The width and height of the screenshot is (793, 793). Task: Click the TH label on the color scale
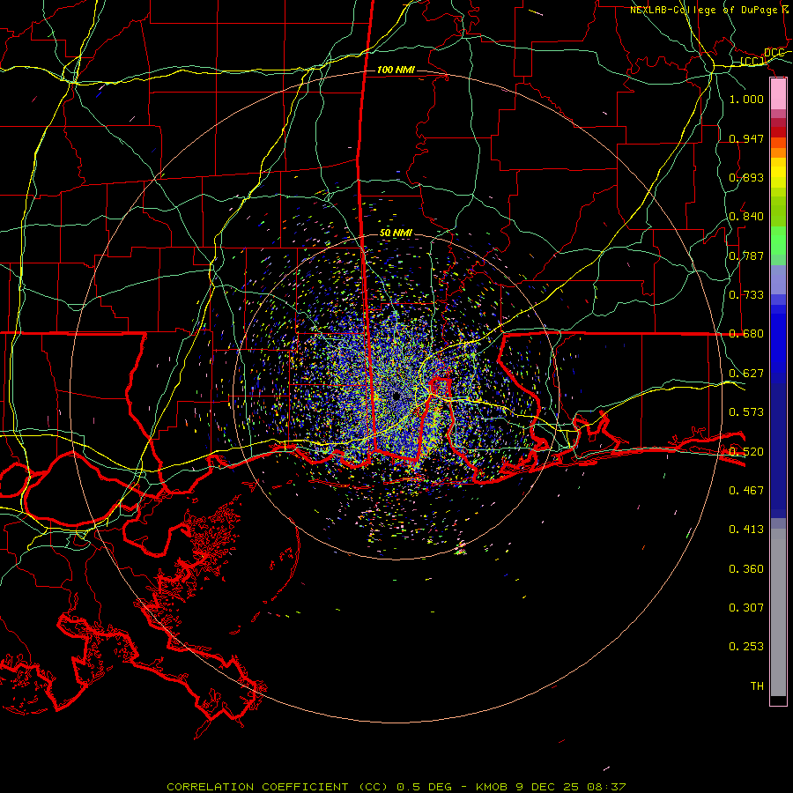[757, 686]
